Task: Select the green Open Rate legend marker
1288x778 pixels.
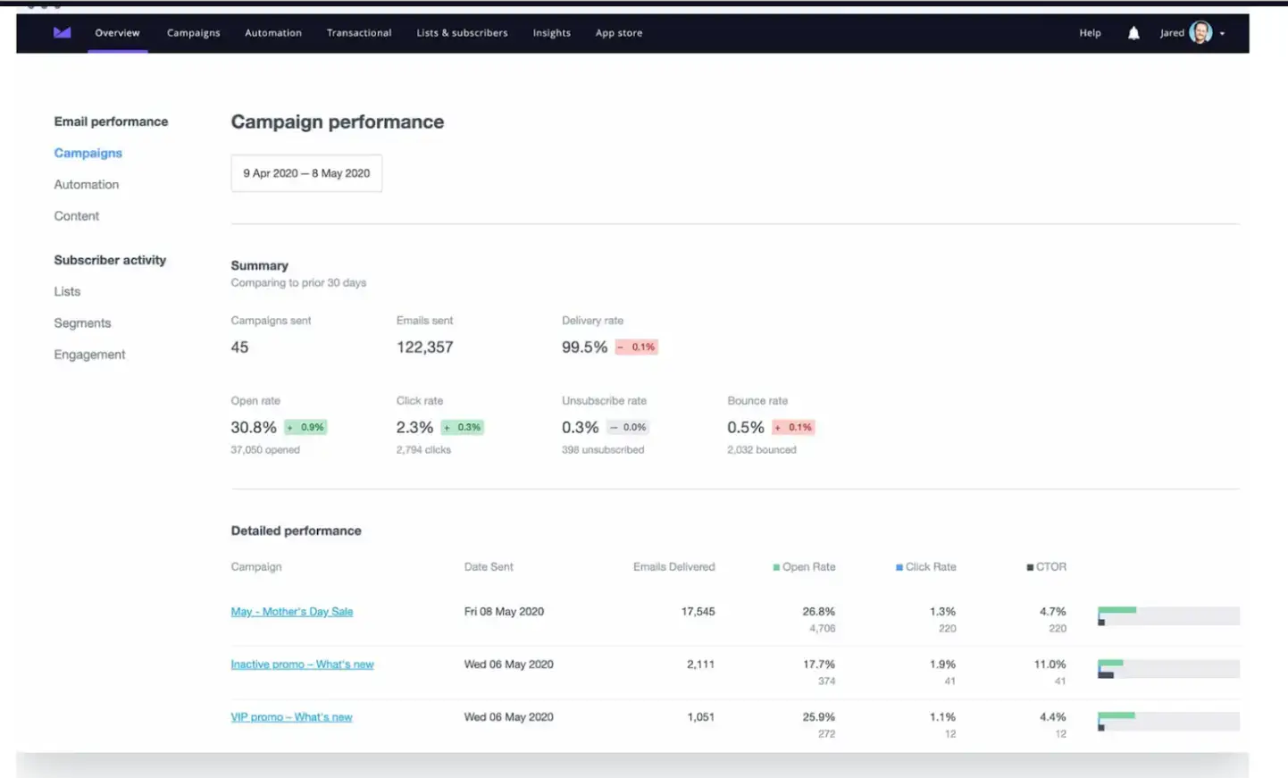Action: point(776,566)
